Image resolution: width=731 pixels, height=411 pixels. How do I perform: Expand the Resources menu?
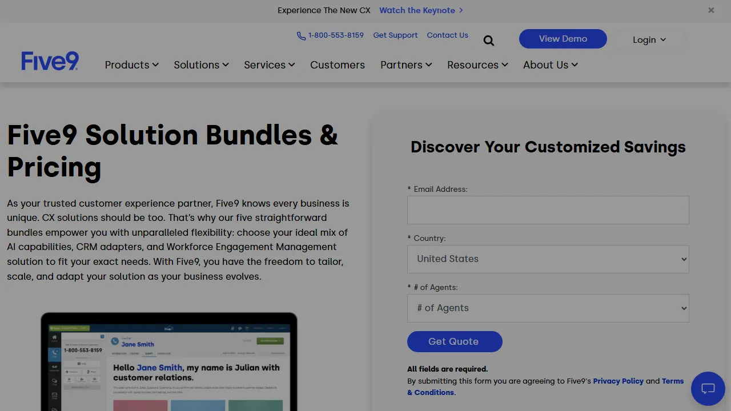point(477,65)
